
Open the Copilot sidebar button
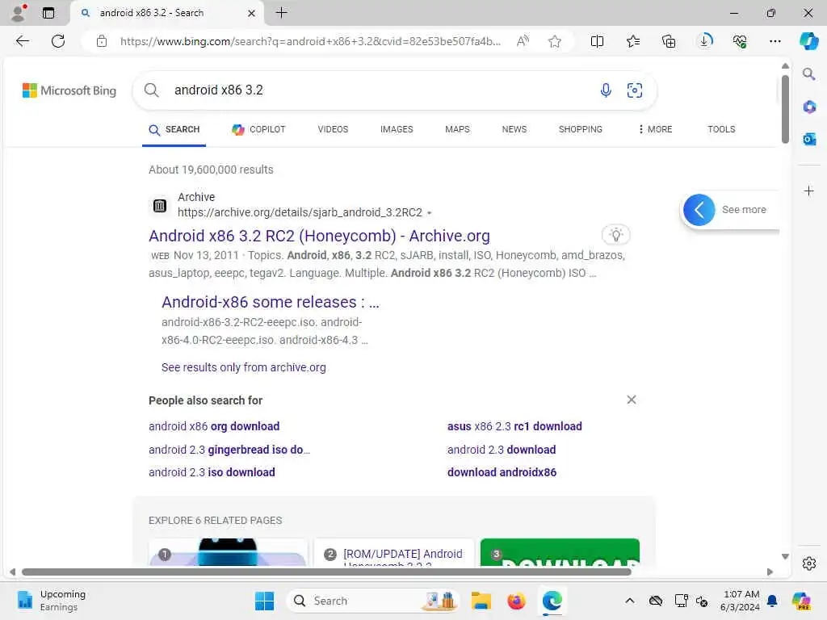808,40
